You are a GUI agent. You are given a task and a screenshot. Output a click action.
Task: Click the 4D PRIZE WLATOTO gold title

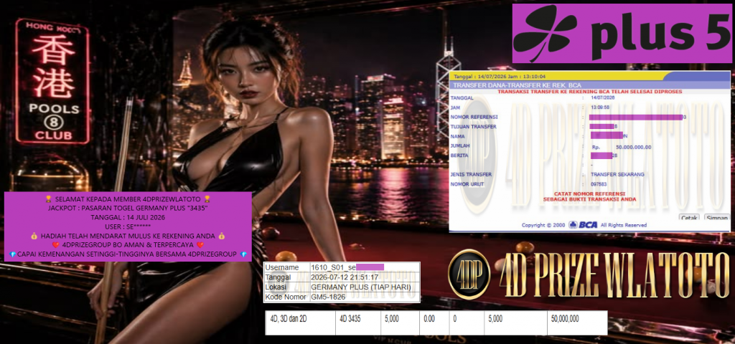point(614,274)
